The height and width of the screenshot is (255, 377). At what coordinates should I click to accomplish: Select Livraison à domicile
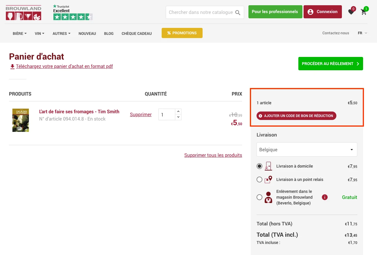click(259, 166)
